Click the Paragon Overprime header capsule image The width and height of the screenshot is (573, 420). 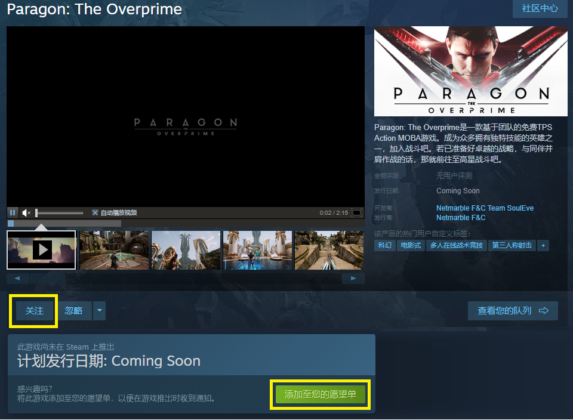[x=471, y=71]
